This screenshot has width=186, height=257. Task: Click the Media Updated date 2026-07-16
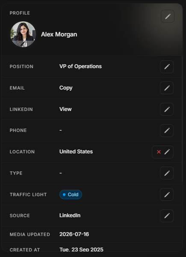tap(74, 234)
